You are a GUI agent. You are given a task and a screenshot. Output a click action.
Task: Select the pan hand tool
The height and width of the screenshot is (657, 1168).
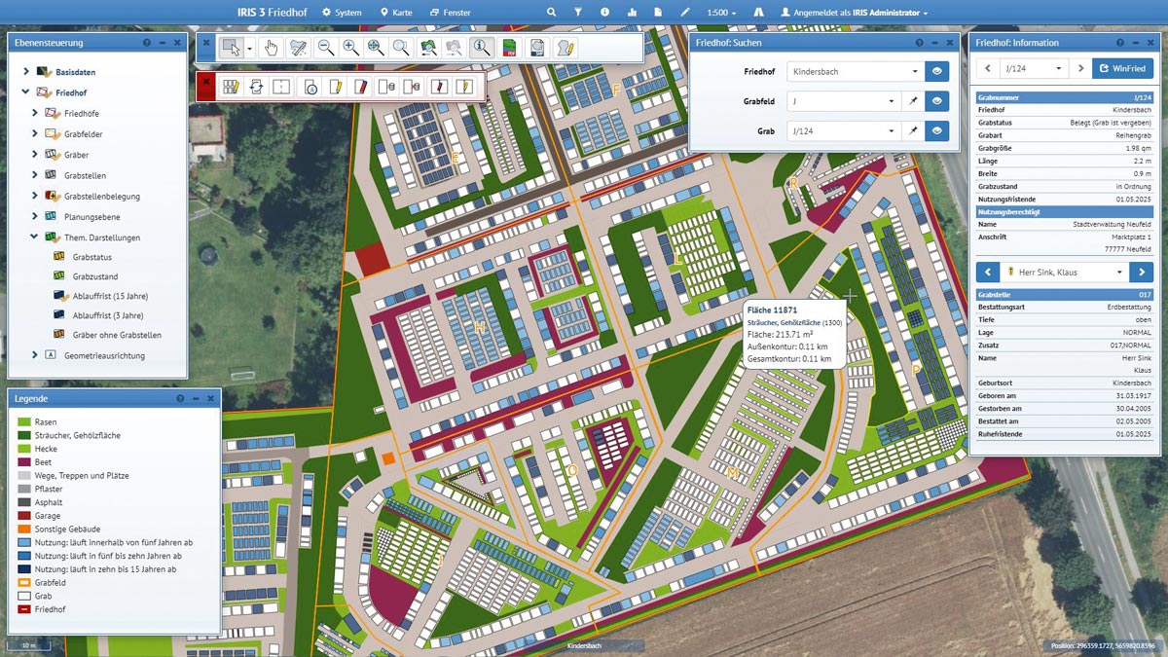272,48
